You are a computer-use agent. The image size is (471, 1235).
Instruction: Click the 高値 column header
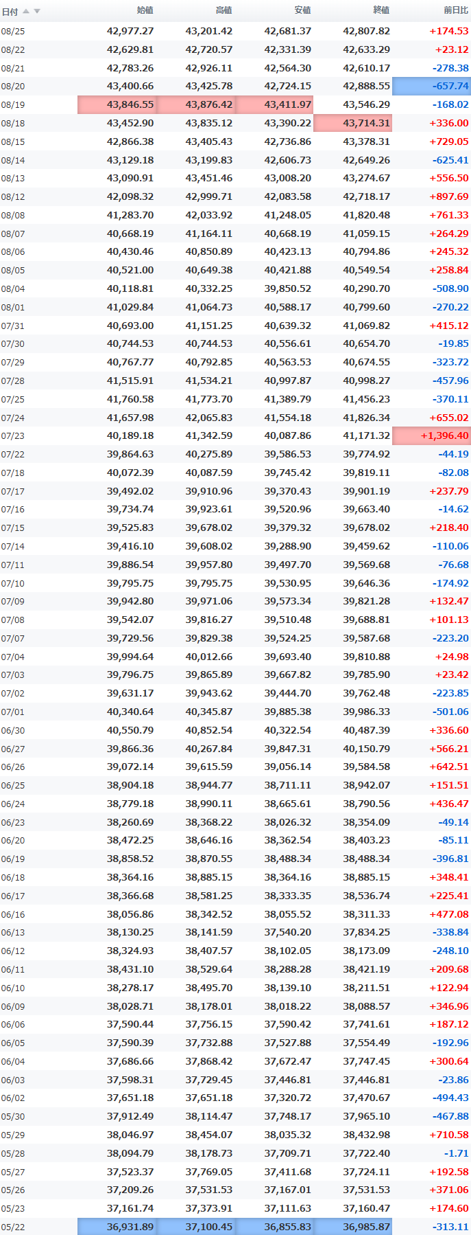tap(224, 10)
